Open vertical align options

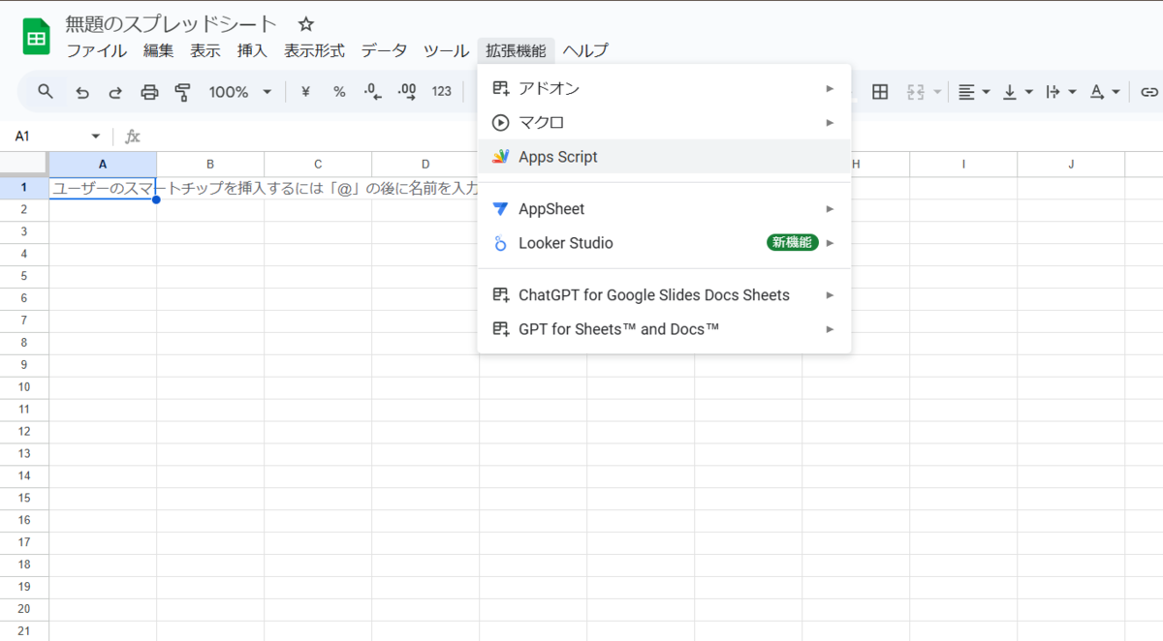point(1018,92)
